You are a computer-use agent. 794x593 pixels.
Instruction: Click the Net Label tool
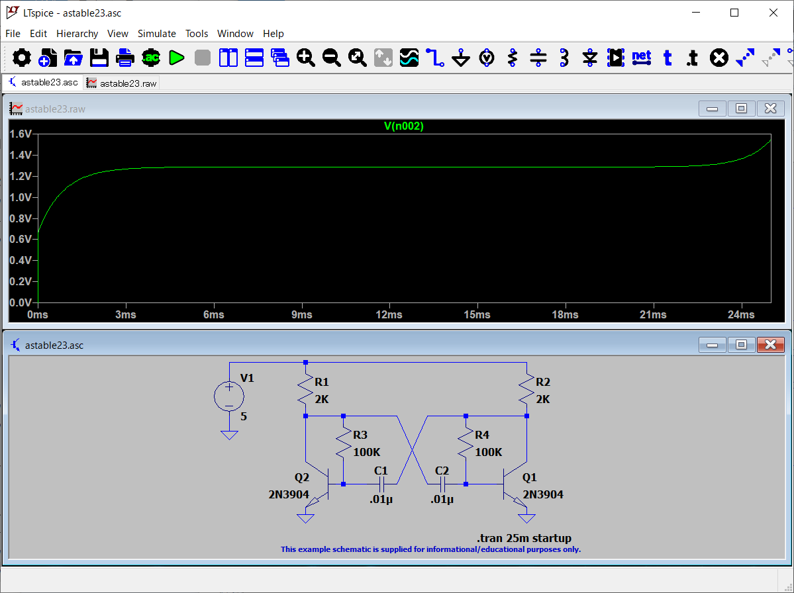641,58
